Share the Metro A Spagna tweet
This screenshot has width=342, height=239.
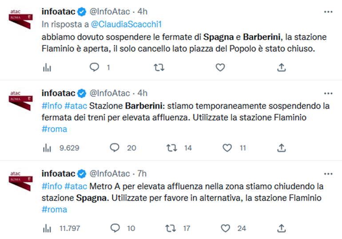281,228
